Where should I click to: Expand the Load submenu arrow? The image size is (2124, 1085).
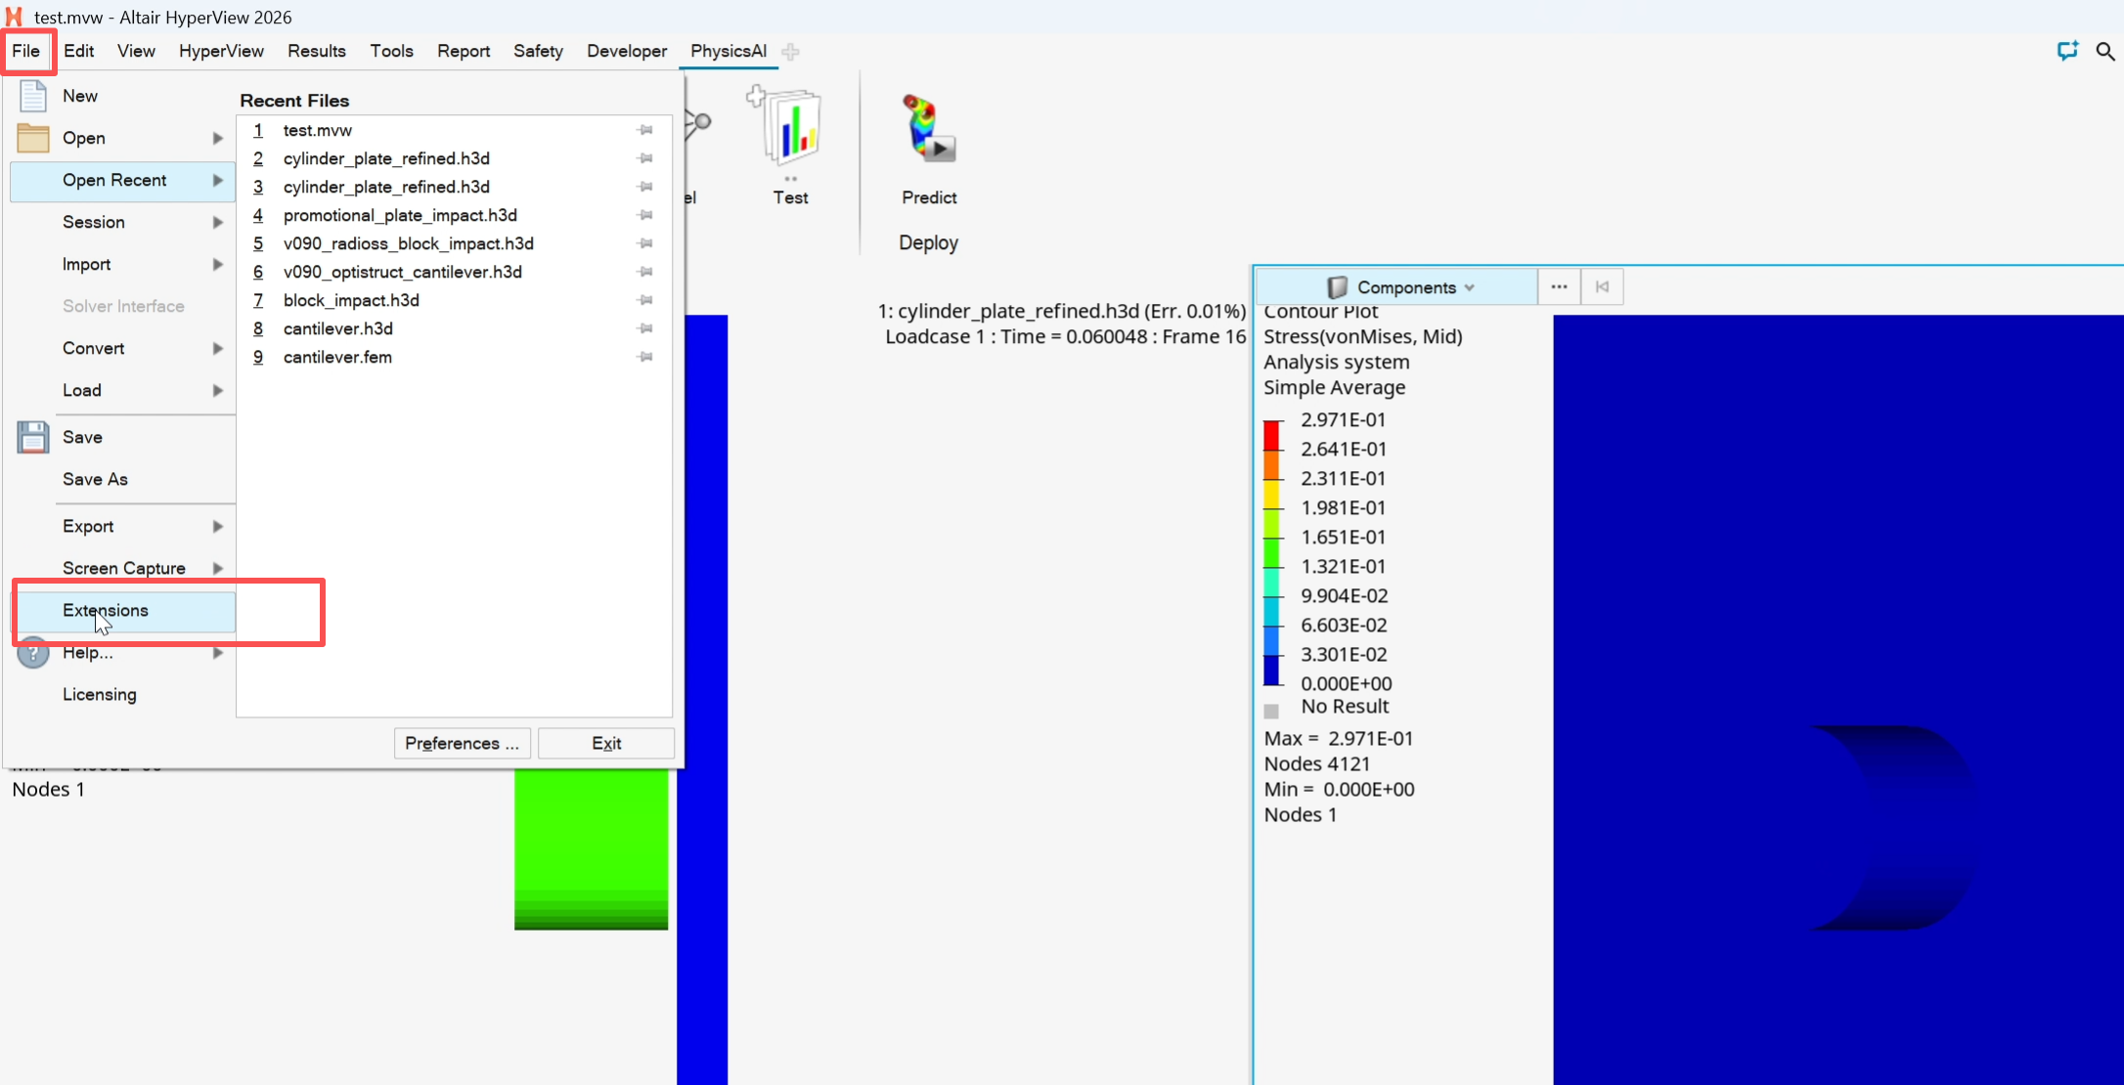point(218,390)
